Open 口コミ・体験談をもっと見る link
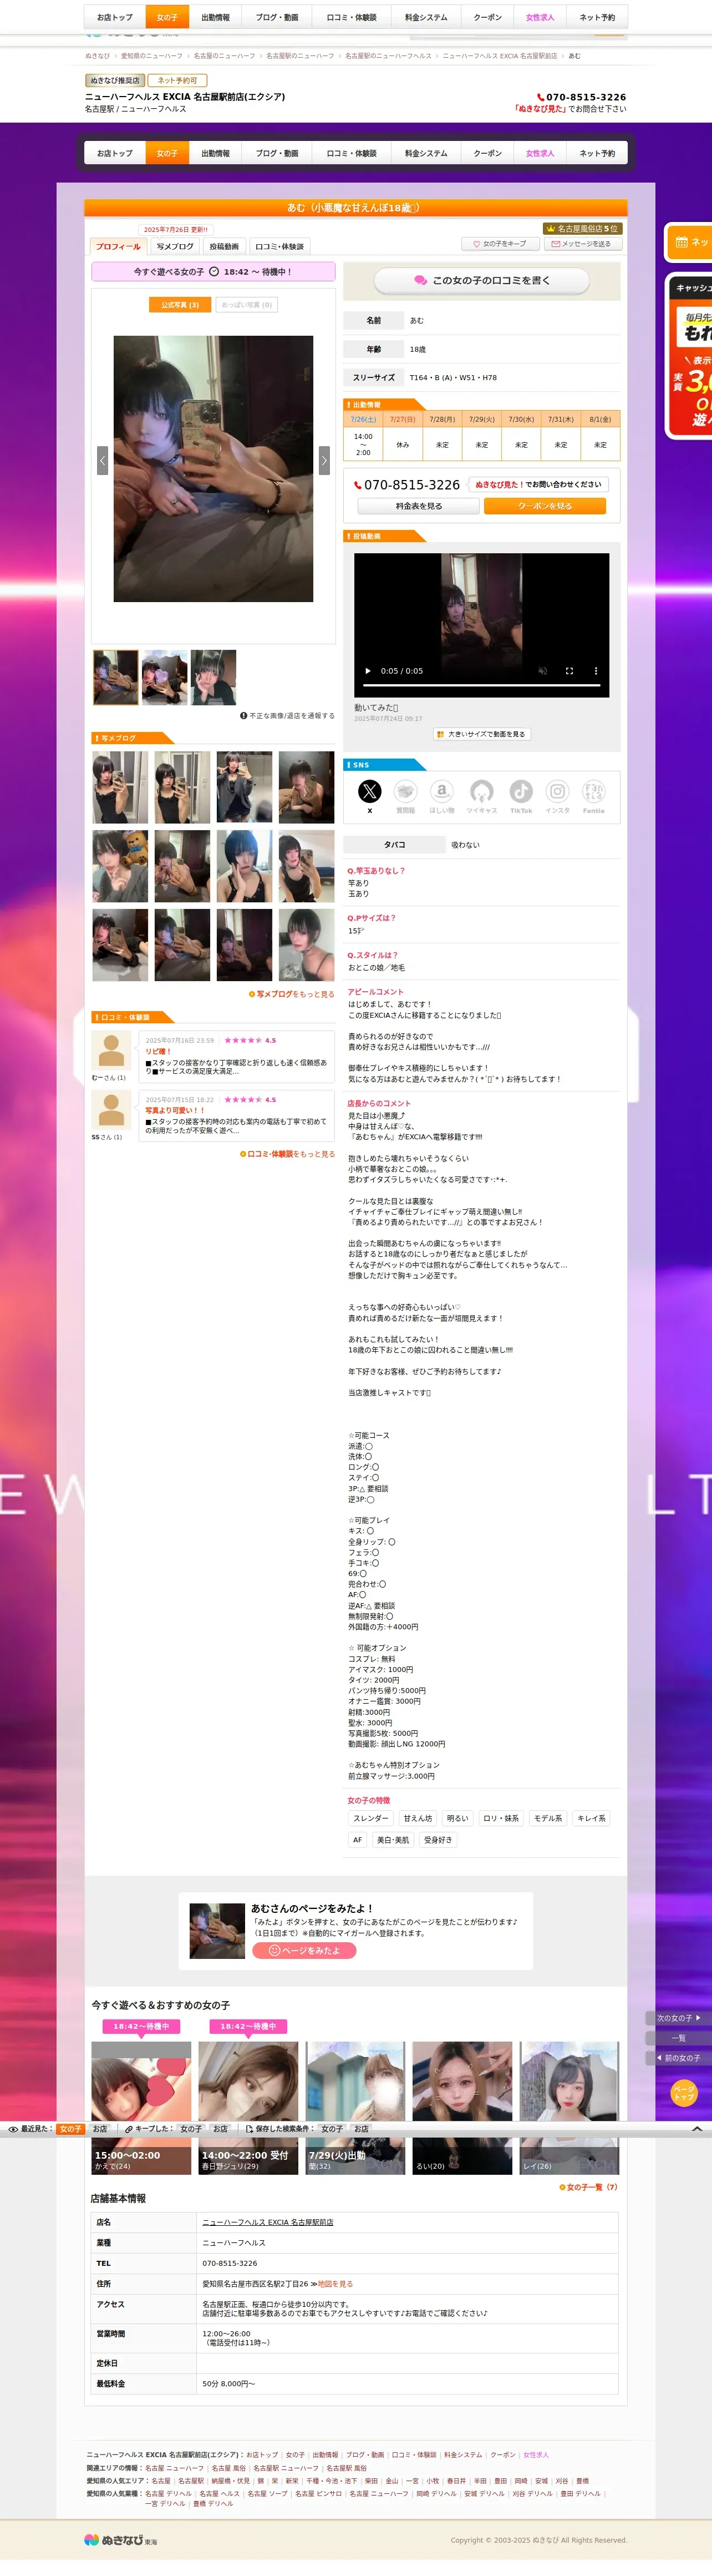 (x=288, y=1154)
